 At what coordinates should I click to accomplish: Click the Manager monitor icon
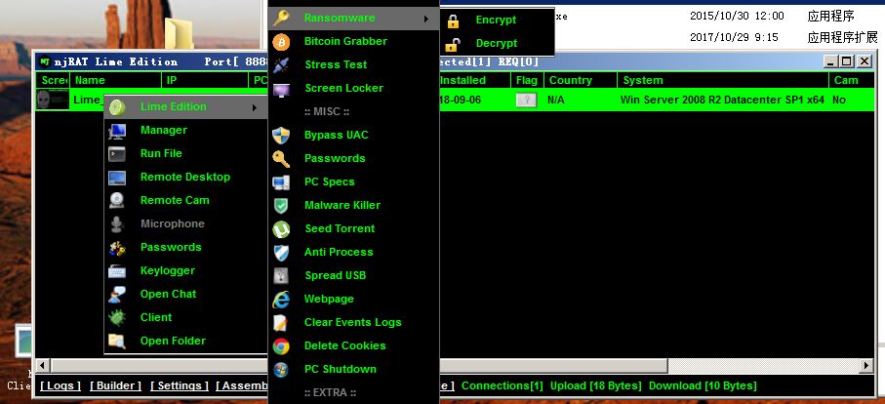pos(117,131)
